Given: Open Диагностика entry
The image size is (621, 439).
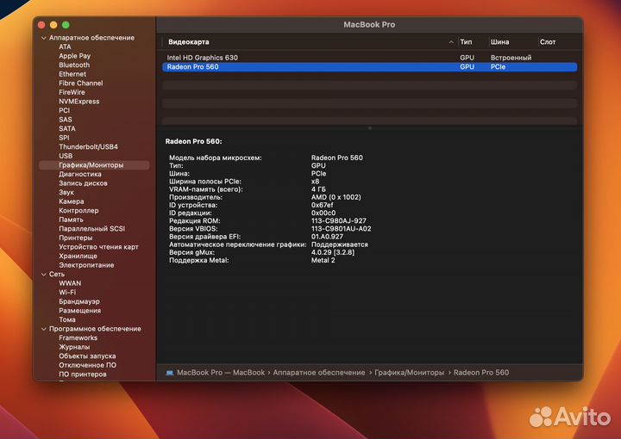Looking at the screenshot, I should click(x=80, y=174).
